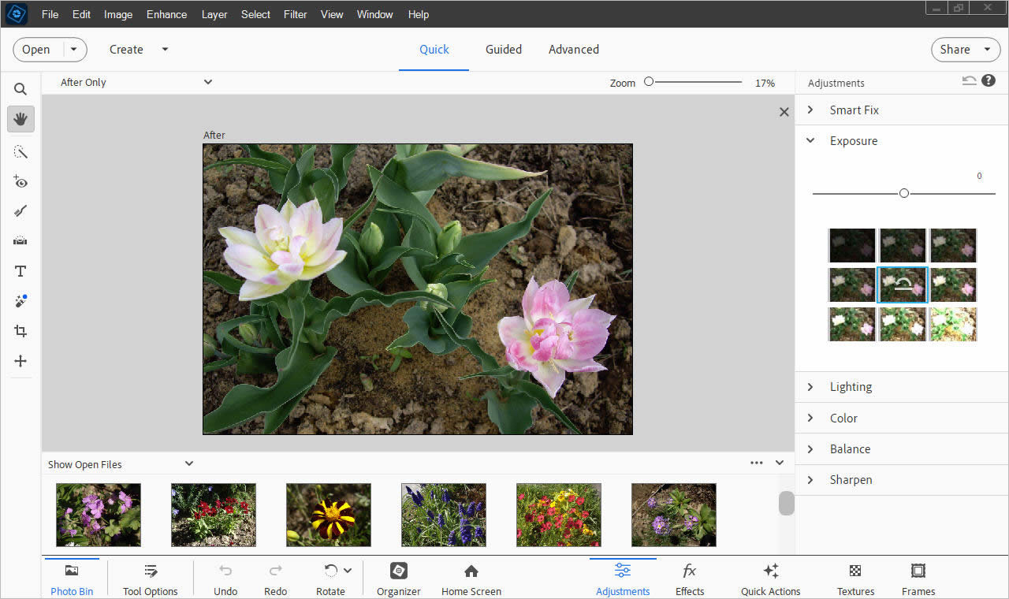Select the Quick Selection tool
The width and height of the screenshot is (1009, 599).
point(20,151)
